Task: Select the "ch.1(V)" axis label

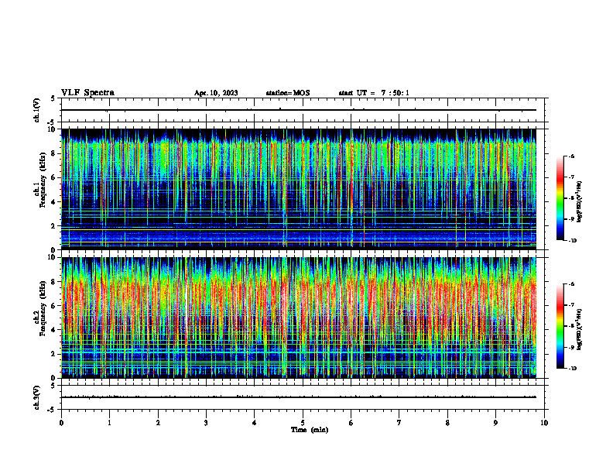Action: [x=37, y=110]
